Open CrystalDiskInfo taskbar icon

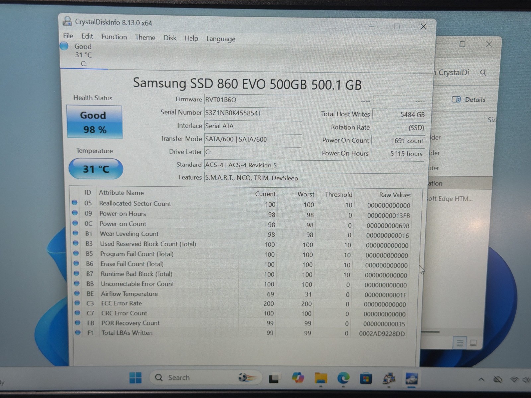point(412,378)
